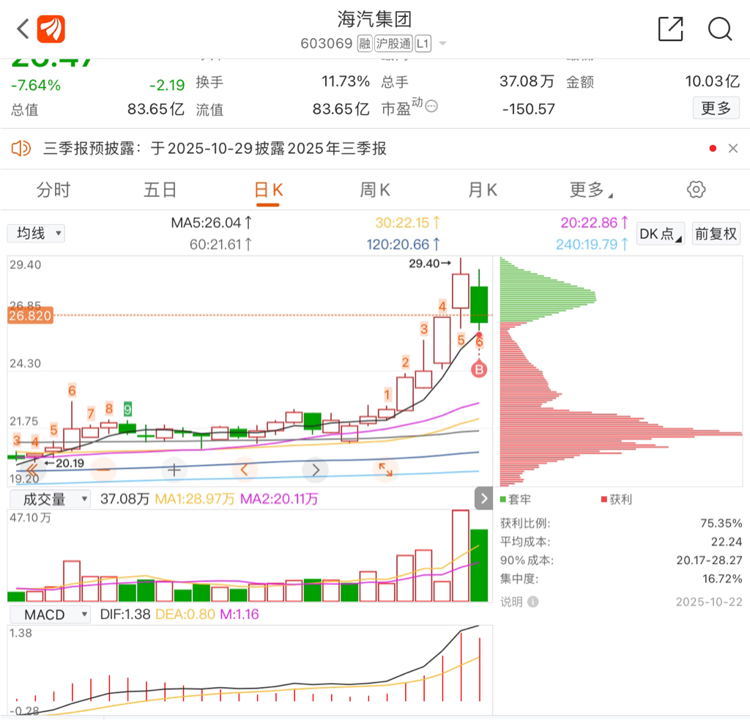Open the MACD indicator dropdown
Screen dimensions: 750x720
coord(51,615)
